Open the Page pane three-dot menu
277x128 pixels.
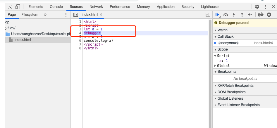point(66,15)
